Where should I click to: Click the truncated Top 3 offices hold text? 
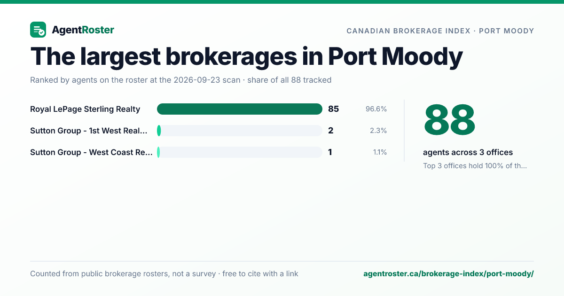(x=475, y=165)
